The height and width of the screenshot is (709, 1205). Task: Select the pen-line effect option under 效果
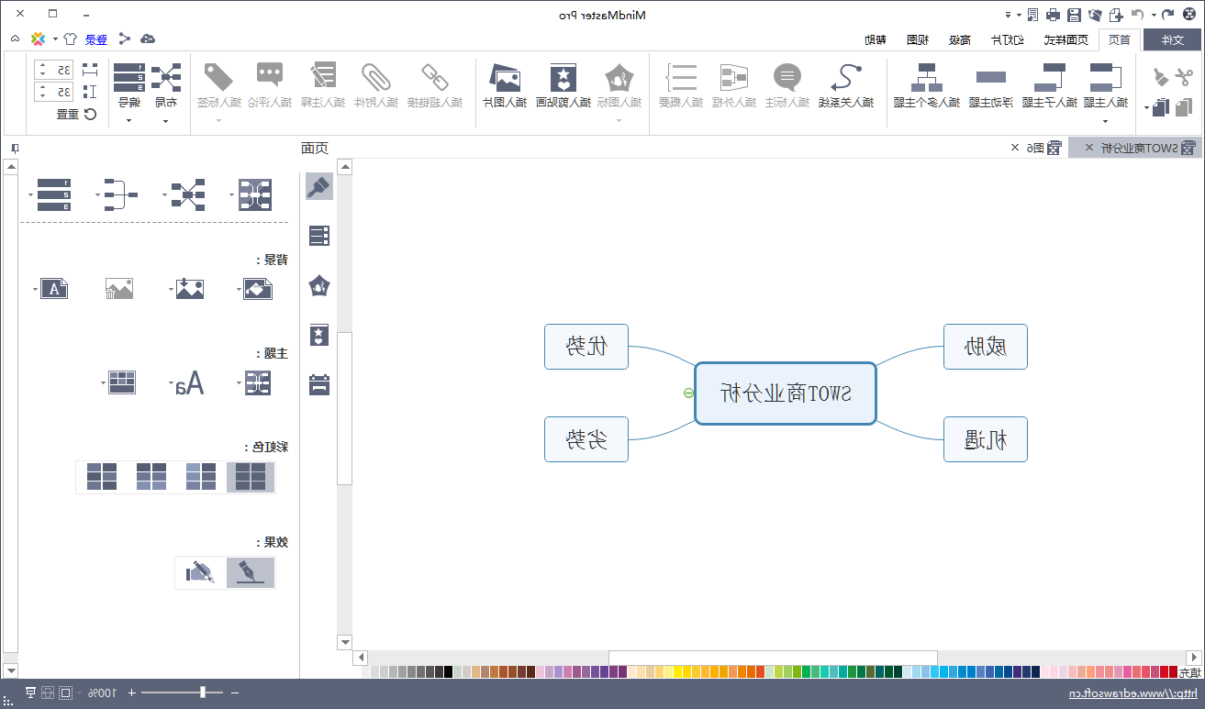tap(251, 572)
